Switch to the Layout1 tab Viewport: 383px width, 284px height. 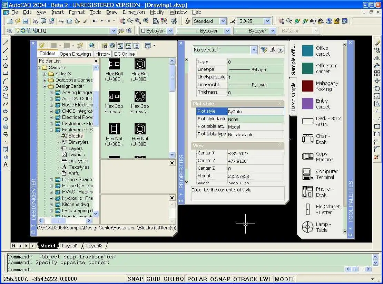[70, 246]
